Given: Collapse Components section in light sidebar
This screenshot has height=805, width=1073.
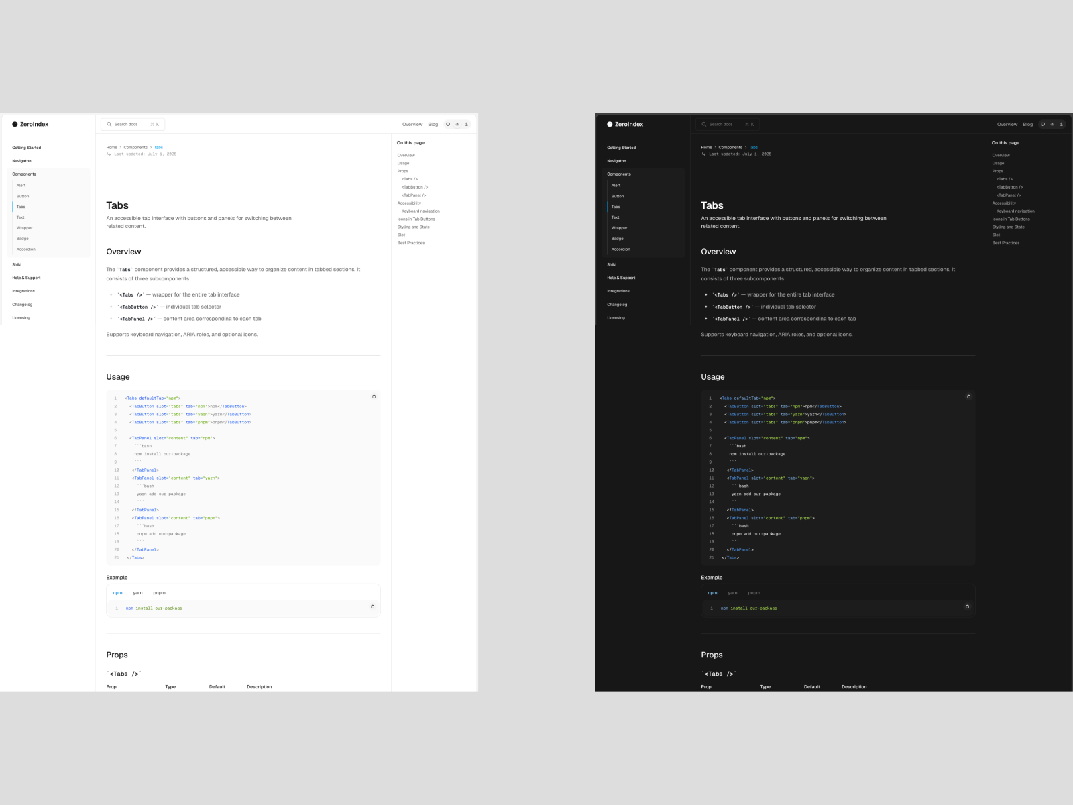Looking at the screenshot, I should [24, 174].
